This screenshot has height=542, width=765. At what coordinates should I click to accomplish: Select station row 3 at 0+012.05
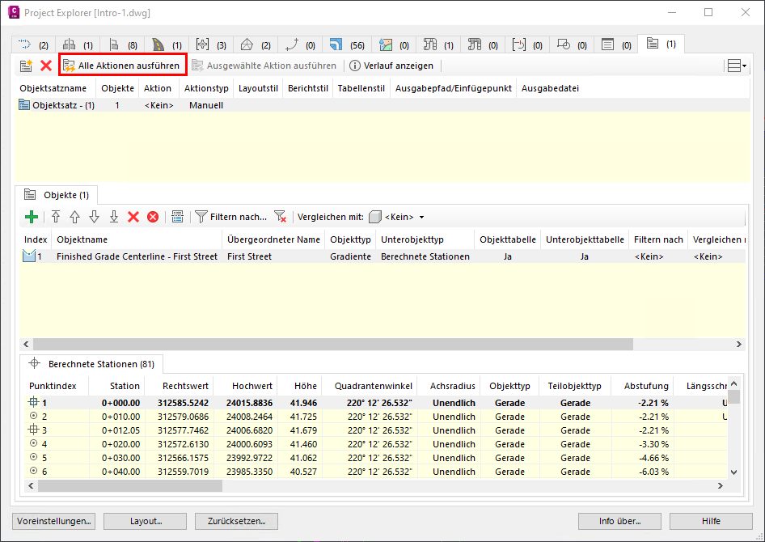click(376, 430)
